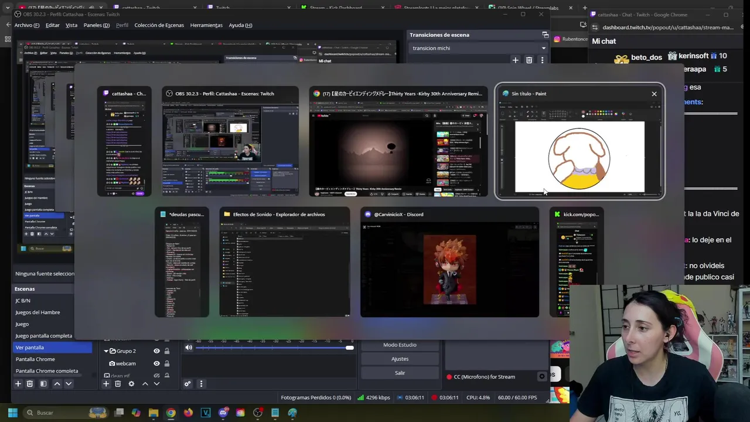Open advanced audio properties gears icon
This screenshot has width=750, height=422.
tap(187, 384)
